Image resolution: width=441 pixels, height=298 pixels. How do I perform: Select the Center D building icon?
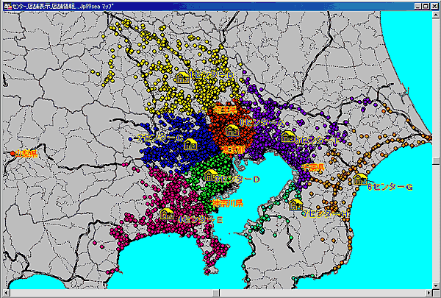point(210,175)
